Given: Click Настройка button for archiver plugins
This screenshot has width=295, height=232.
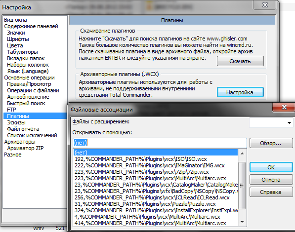Looking at the screenshot, I should [240, 92].
